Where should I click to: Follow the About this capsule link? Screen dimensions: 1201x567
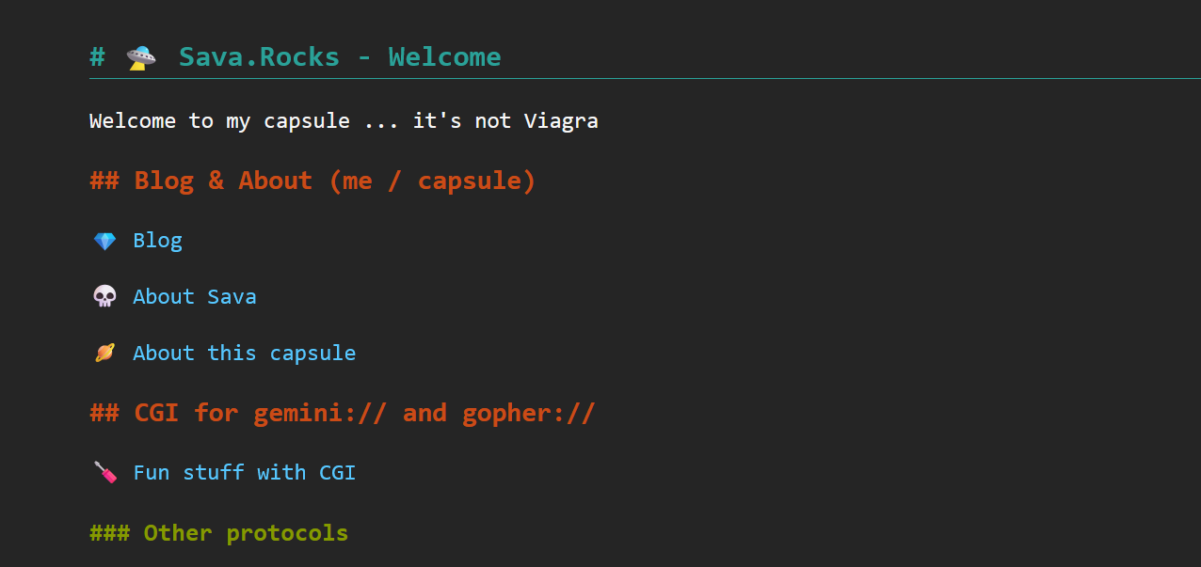(x=244, y=354)
